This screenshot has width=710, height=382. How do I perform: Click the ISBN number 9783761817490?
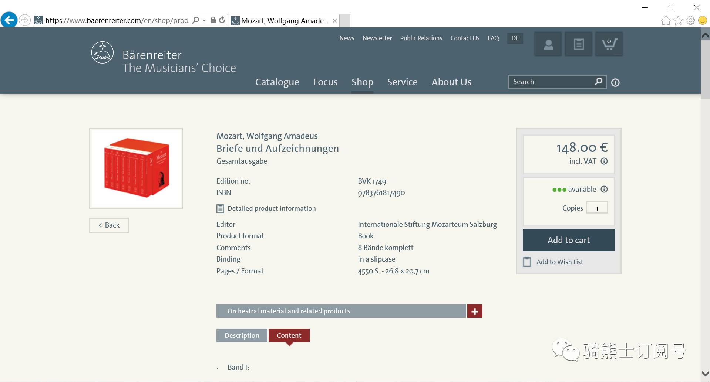(381, 193)
